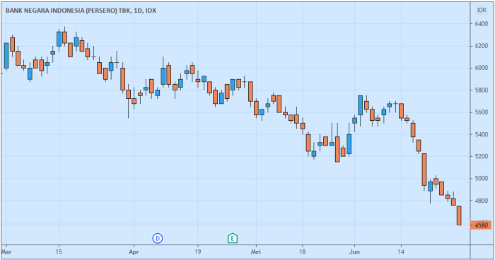
Task: Click the last candlestick closing at 4580
Action: click(x=459, y=215)
